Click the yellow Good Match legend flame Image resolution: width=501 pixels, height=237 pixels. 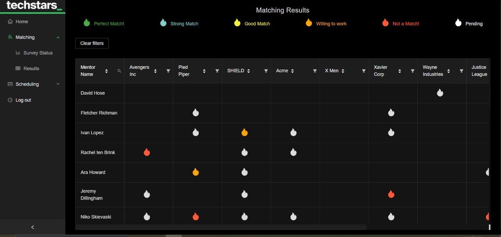237,23
